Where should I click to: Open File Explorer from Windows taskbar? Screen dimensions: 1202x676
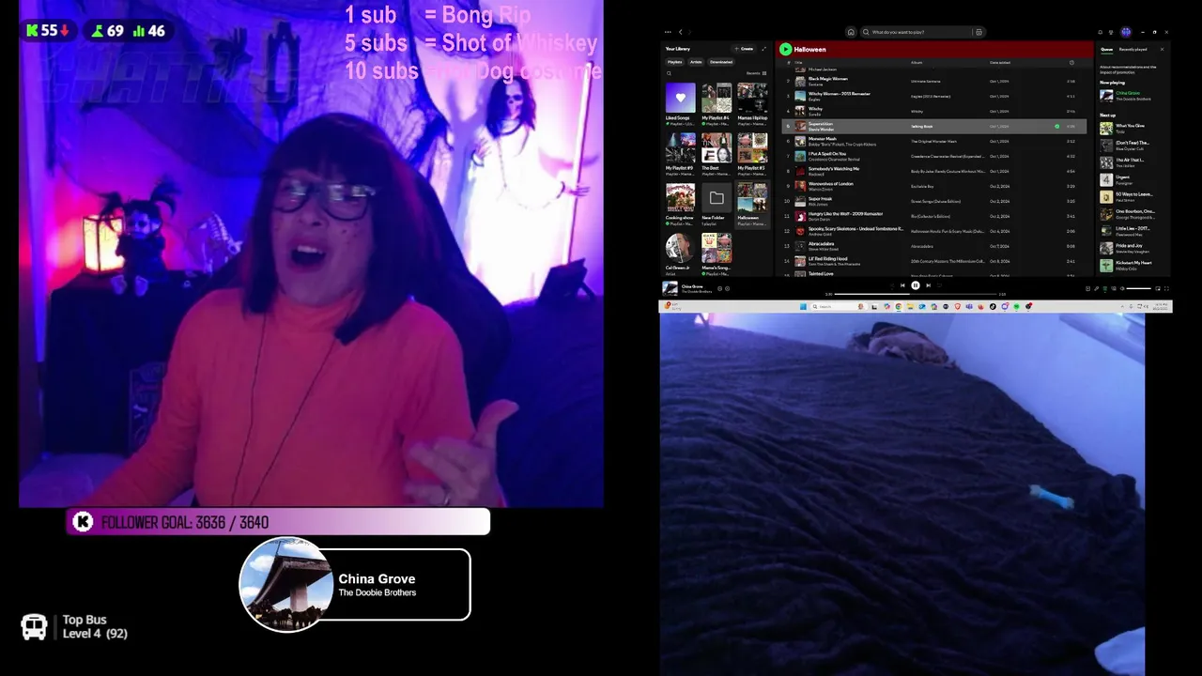[x=910, y=306]
